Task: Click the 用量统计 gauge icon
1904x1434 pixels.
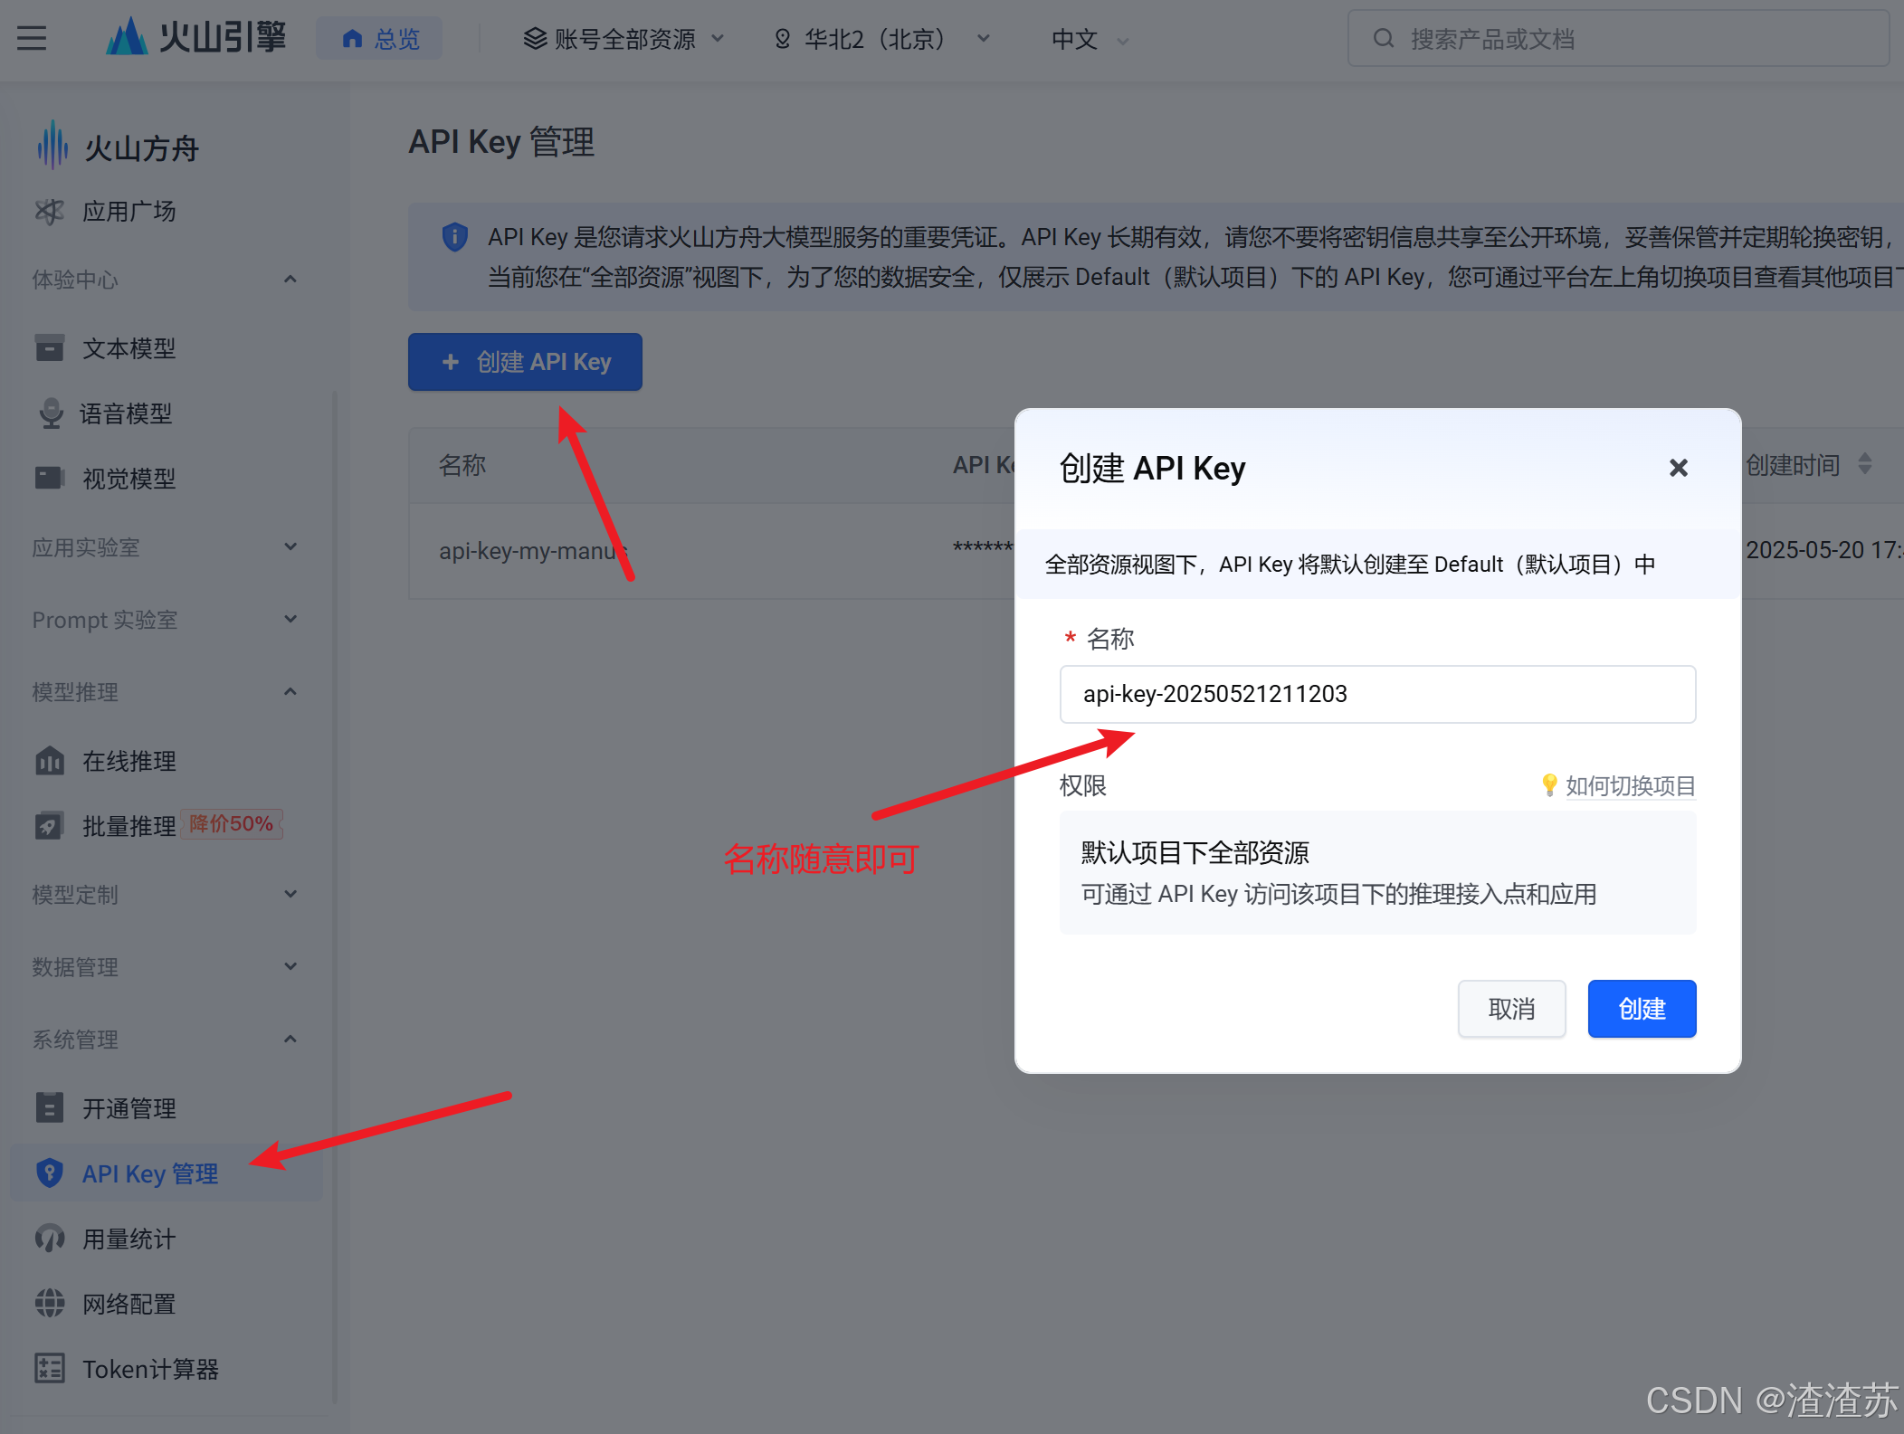Action: click(x=50, y=1238)
